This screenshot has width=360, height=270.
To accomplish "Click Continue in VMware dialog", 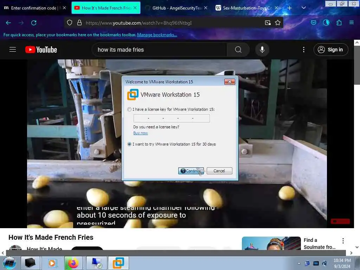I will coord(191,171).
